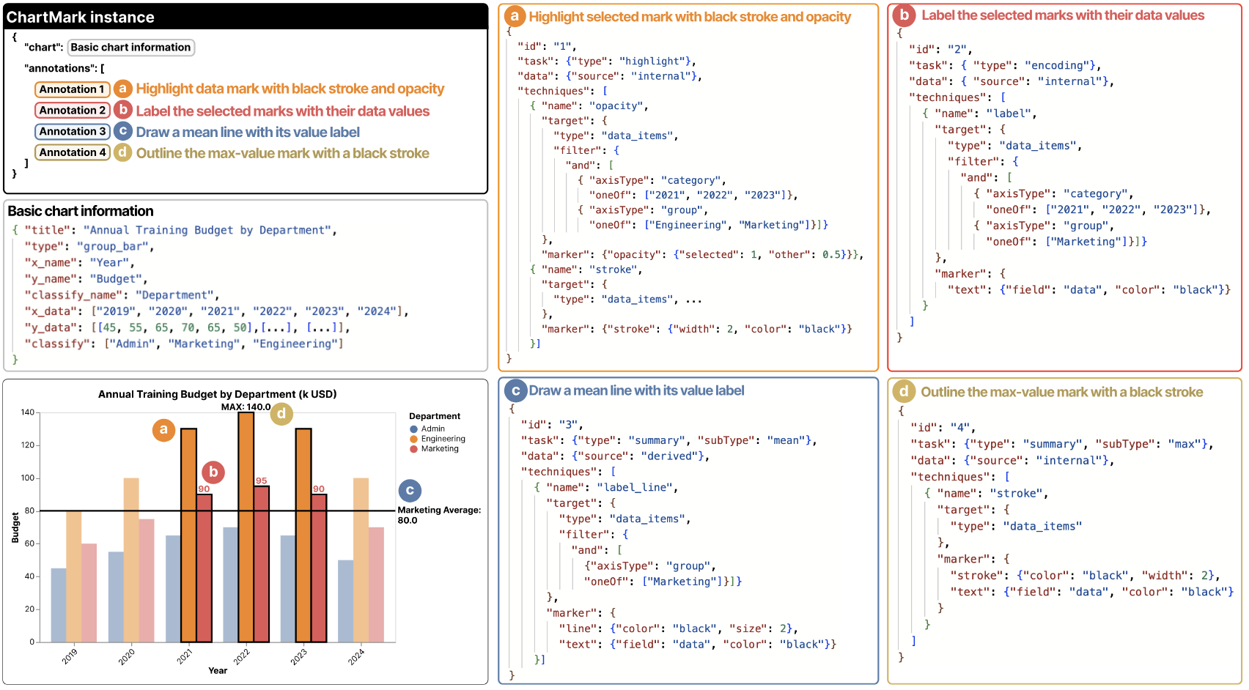Expand the first collapsed [...] array in y_data
The width and height of the screenshot is (1249, 690).
(279, 327)
